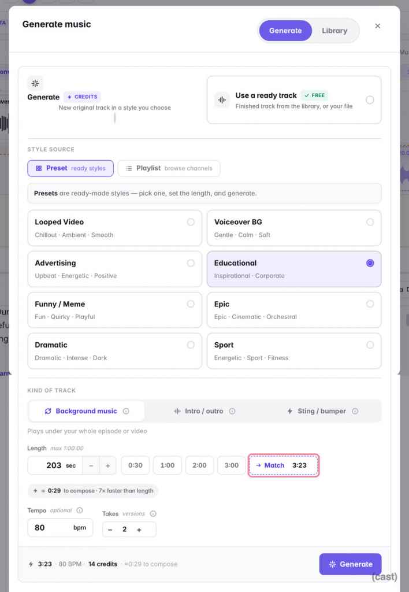Click the loop icon on Background music

48,411
